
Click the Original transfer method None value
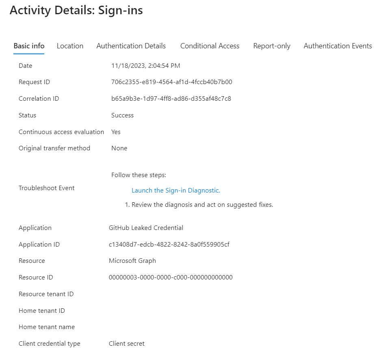119,148
